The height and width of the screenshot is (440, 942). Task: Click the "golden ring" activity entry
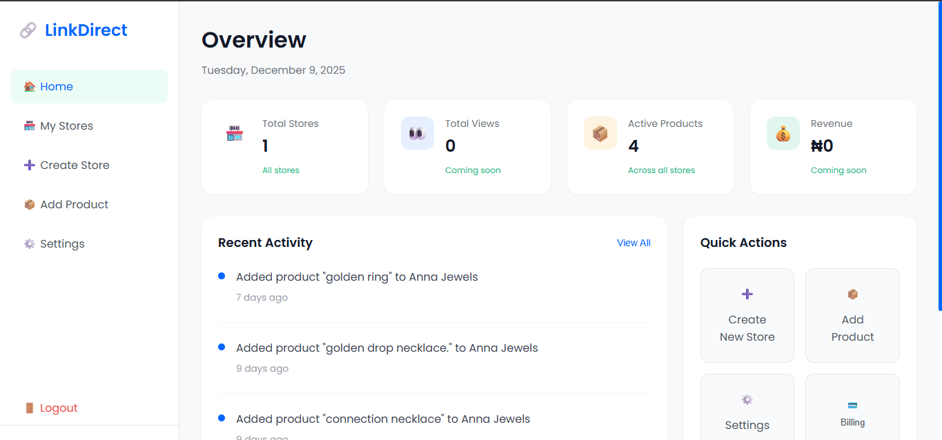click(x=357, y=277)
